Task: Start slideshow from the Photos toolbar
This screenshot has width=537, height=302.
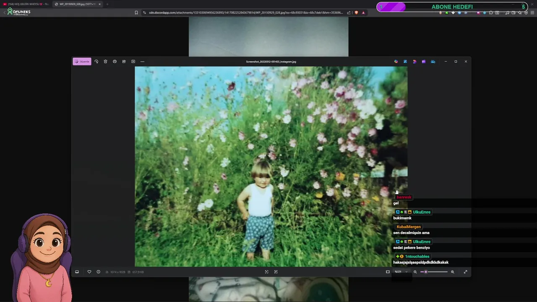Action: click(x=133, y=62)
